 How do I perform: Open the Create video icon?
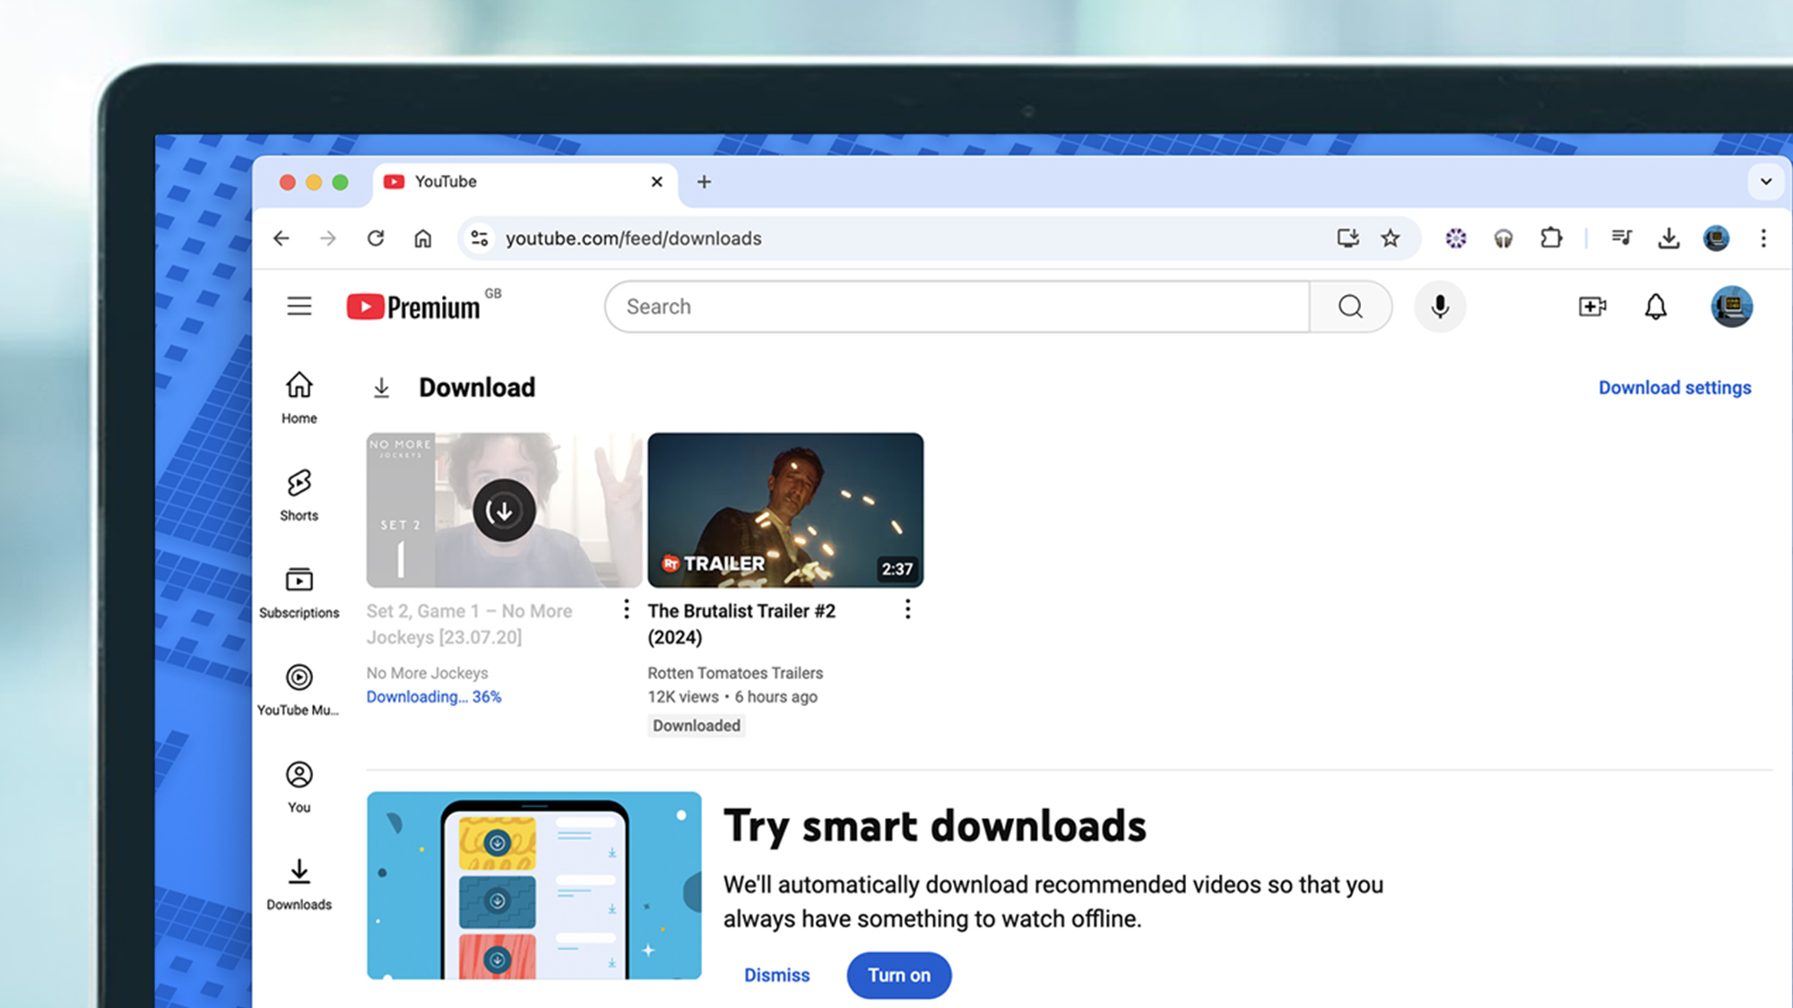click(x=1592, y=306)
